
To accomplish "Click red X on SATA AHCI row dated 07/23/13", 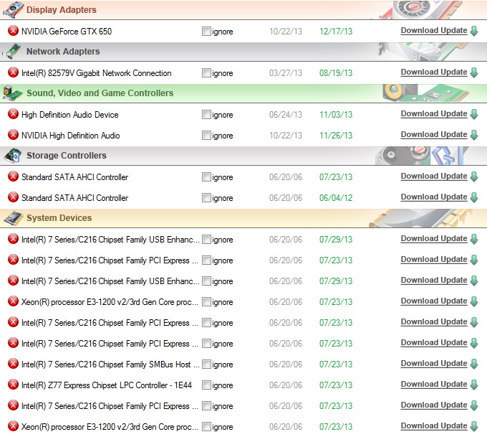I will pos(13,177).
